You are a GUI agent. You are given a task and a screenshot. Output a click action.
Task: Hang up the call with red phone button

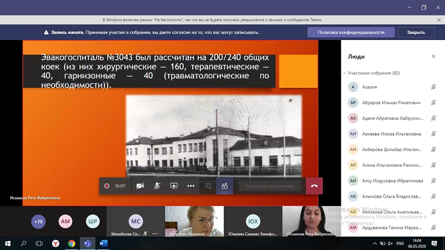pyautogui.click(x=314, y=186)
